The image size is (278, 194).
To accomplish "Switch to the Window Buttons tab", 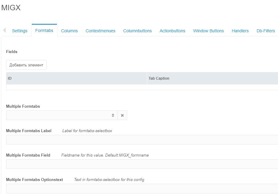I will point(208,31).
